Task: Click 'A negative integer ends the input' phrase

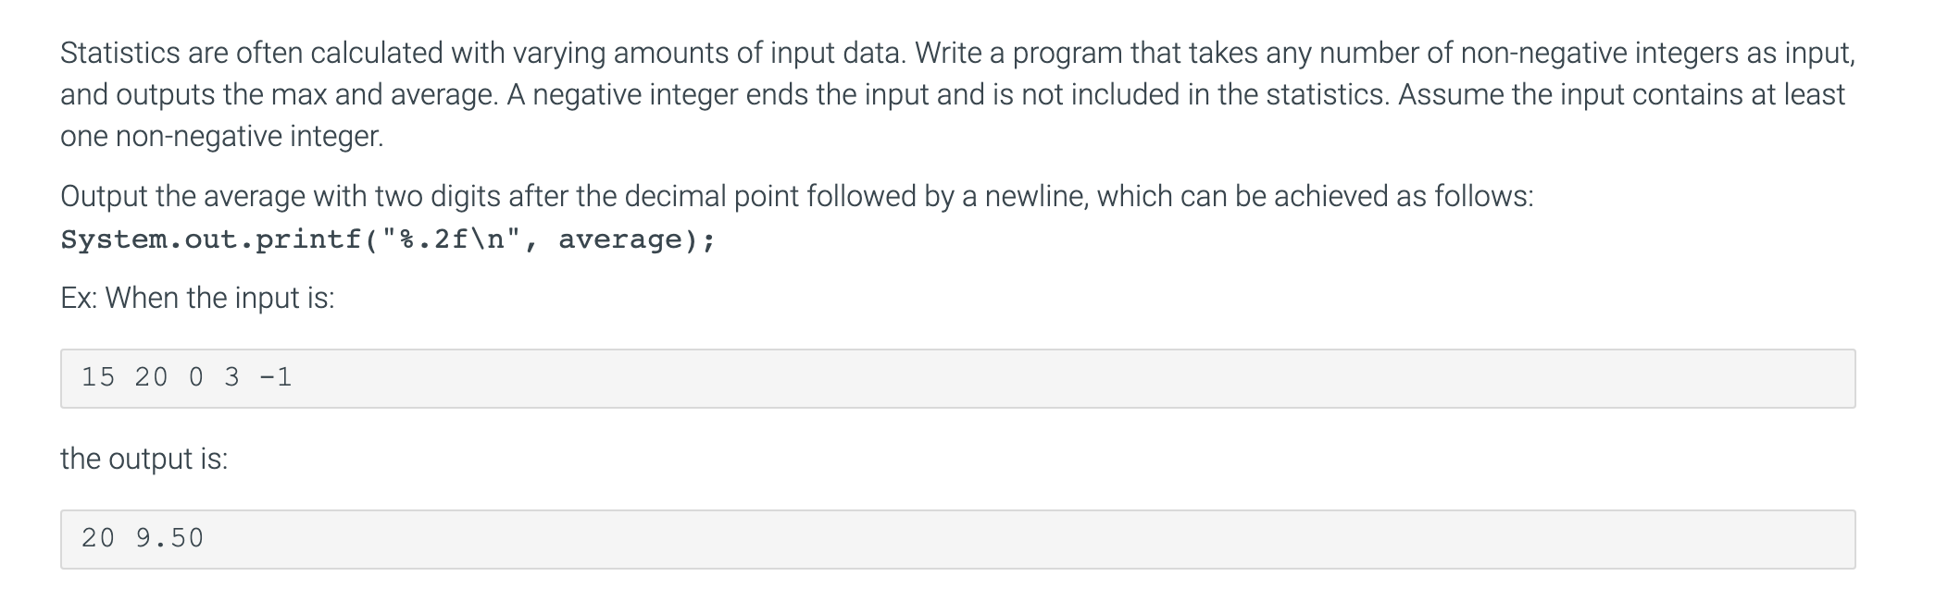Action: pyautogui.click(x=718, y=94)
